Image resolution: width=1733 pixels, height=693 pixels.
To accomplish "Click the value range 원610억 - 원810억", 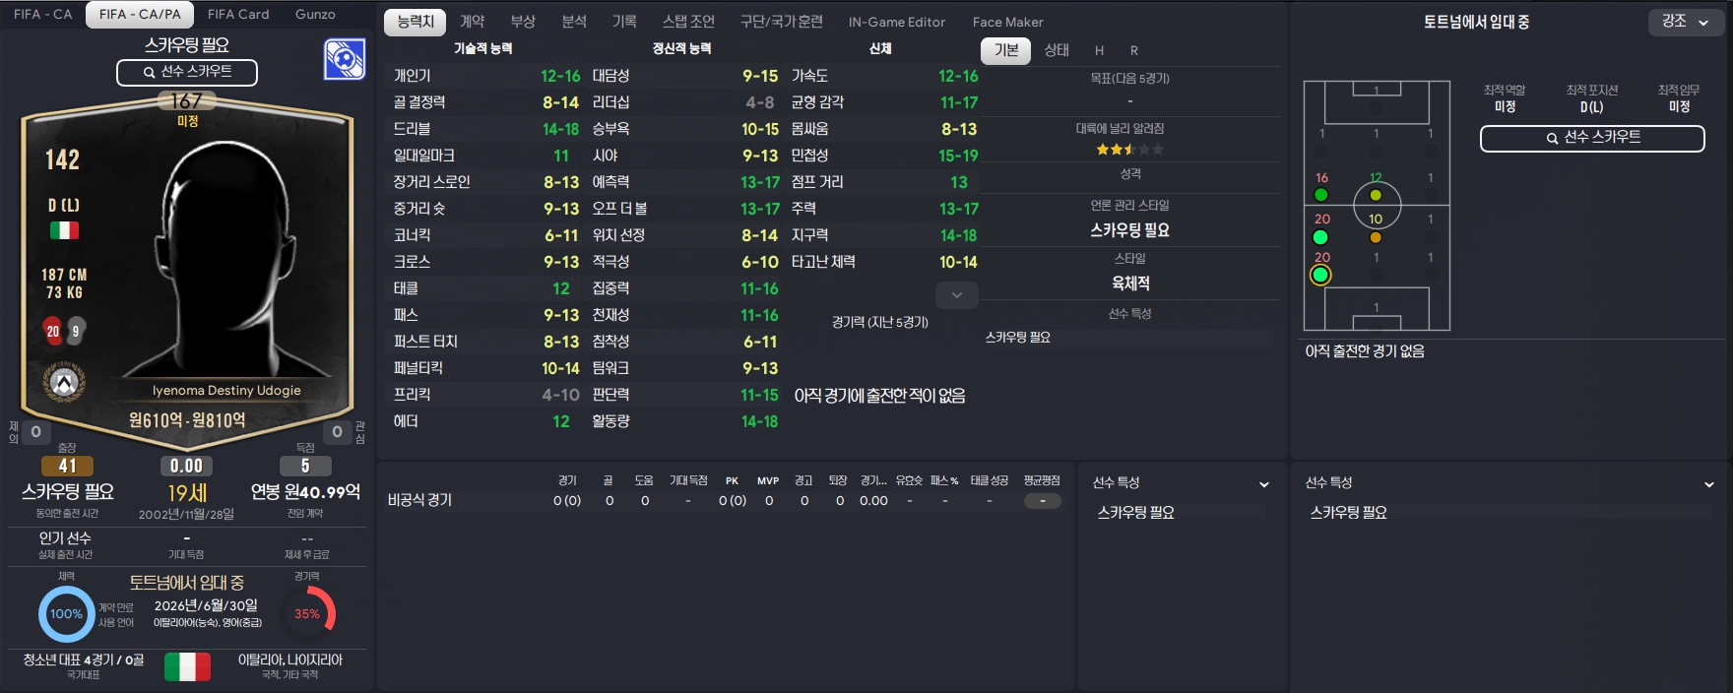I will click(x=187, y=420).
